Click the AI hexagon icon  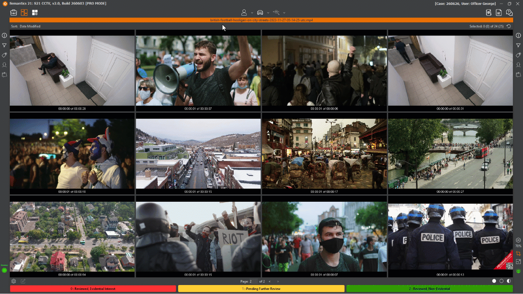pyautogui.click(x=518, y=240)
